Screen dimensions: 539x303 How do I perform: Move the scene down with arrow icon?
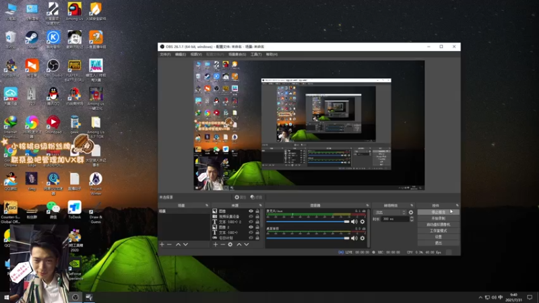[x=186, y=244]
